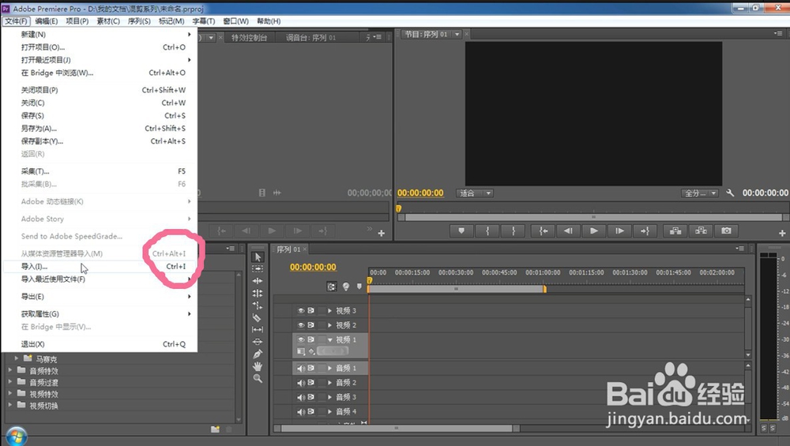Click Mark In button in Program monitor
Viewport: 790px width, 446px height.
click(x=487, y=231)
